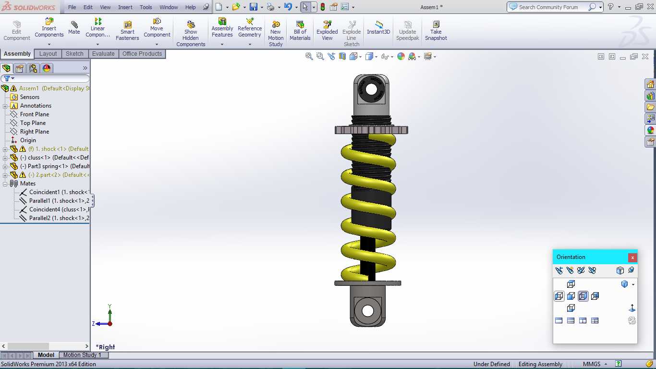Switch to the Layout tab

48,54
